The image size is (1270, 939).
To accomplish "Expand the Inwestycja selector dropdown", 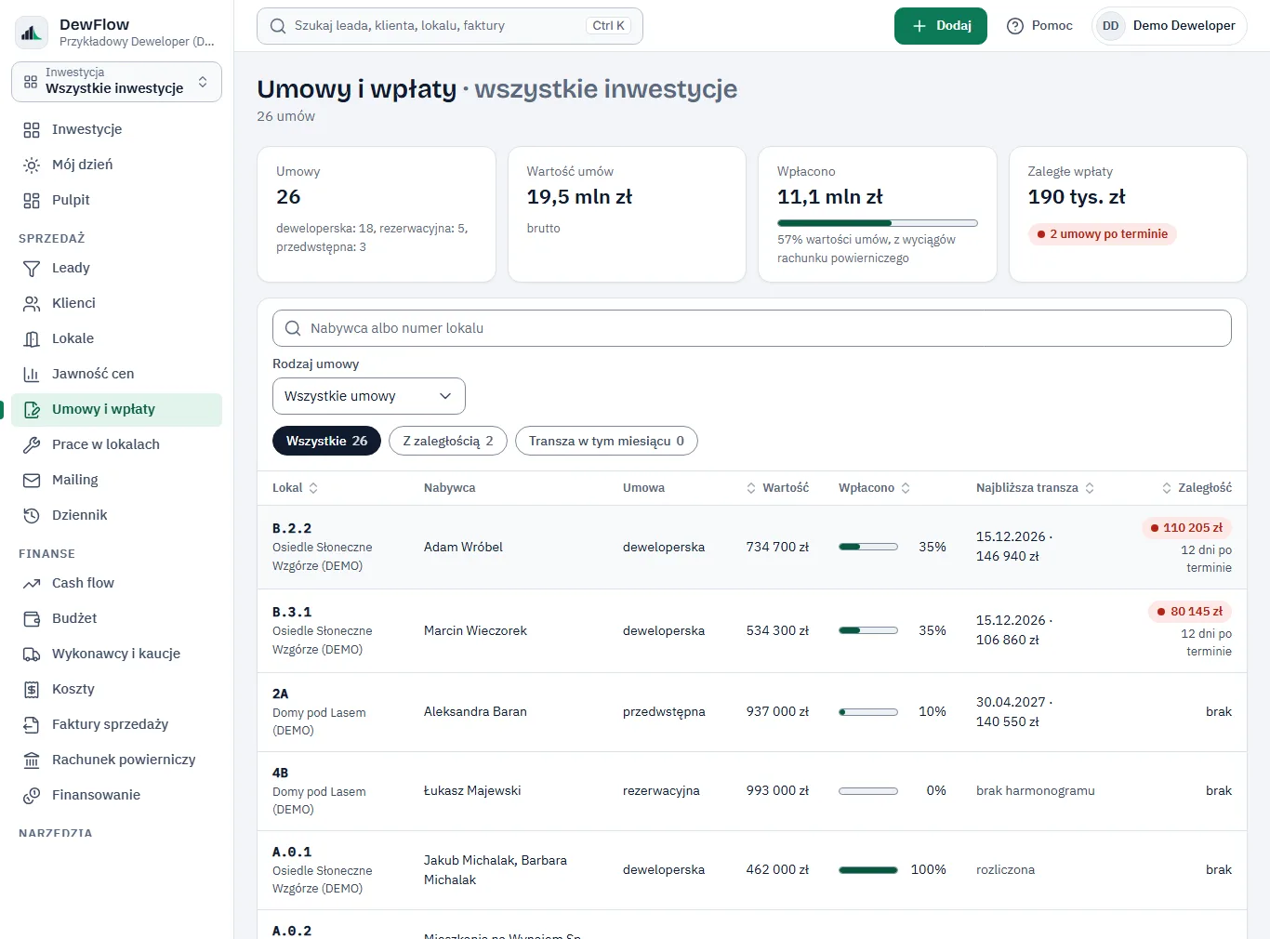I will (116, 82).
